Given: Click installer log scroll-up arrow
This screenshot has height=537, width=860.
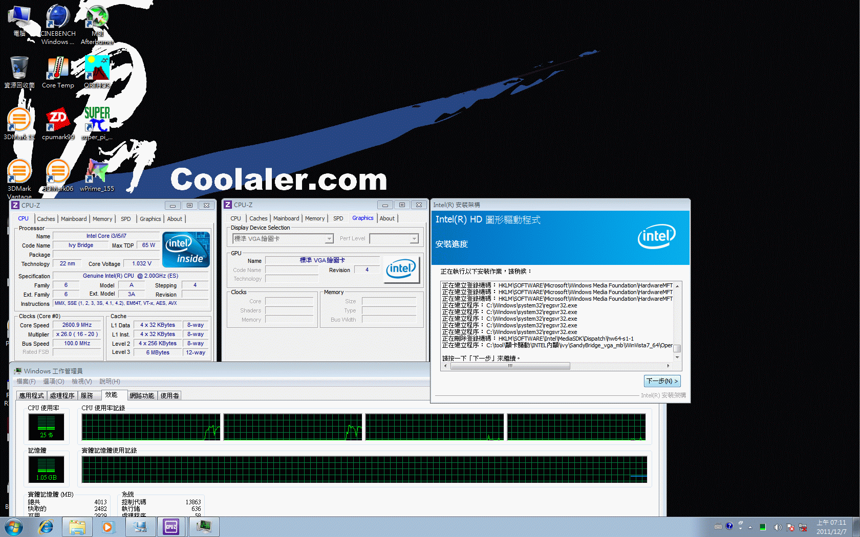Looking at the screenshot, I should (x=677, y=286).
